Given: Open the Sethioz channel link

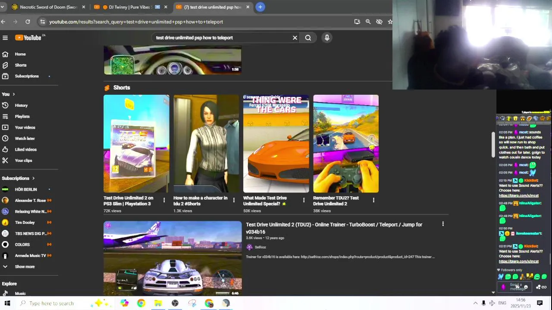Looking at the screenshot, I should [x=260, y=247].
